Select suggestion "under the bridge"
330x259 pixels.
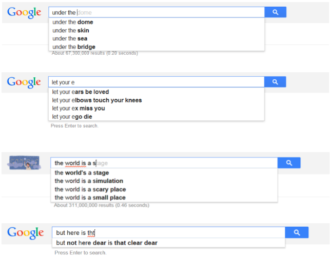click(x=74, y=47)
